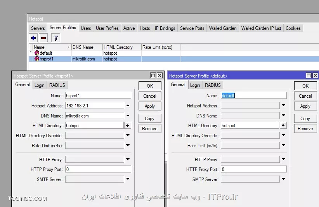Sort by the DNS Name column header
319x207 pixels.
click(87, 47)
